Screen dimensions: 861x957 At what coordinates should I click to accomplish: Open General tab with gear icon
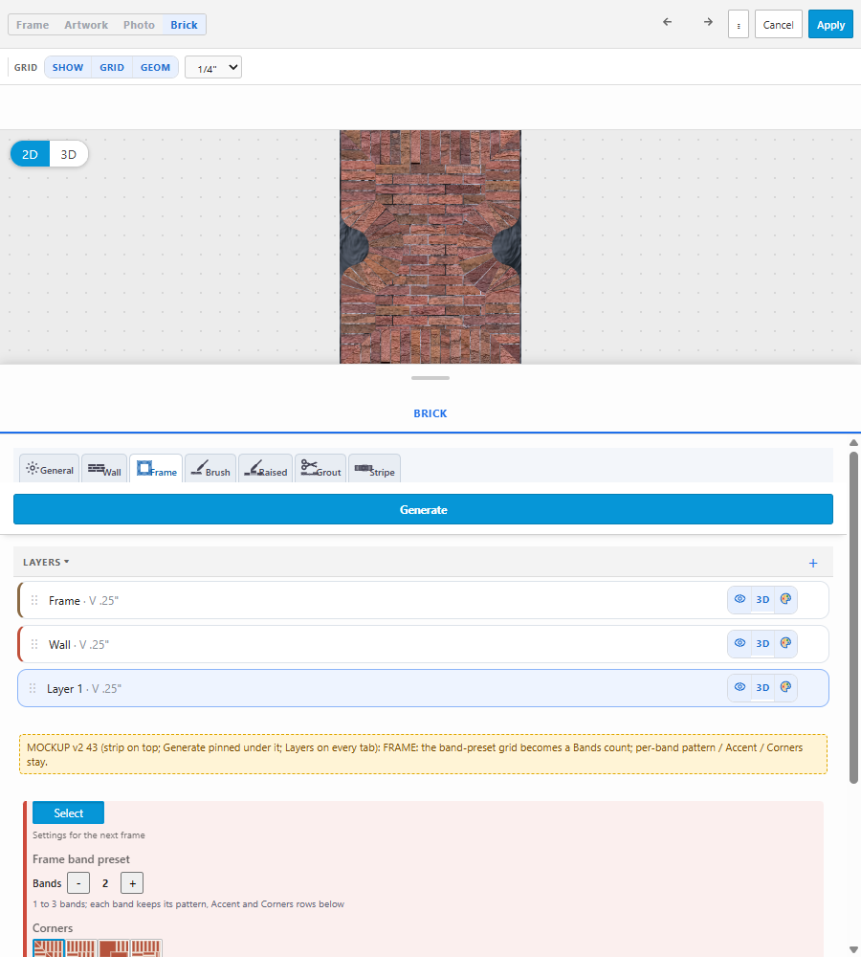tap(50, 469)
